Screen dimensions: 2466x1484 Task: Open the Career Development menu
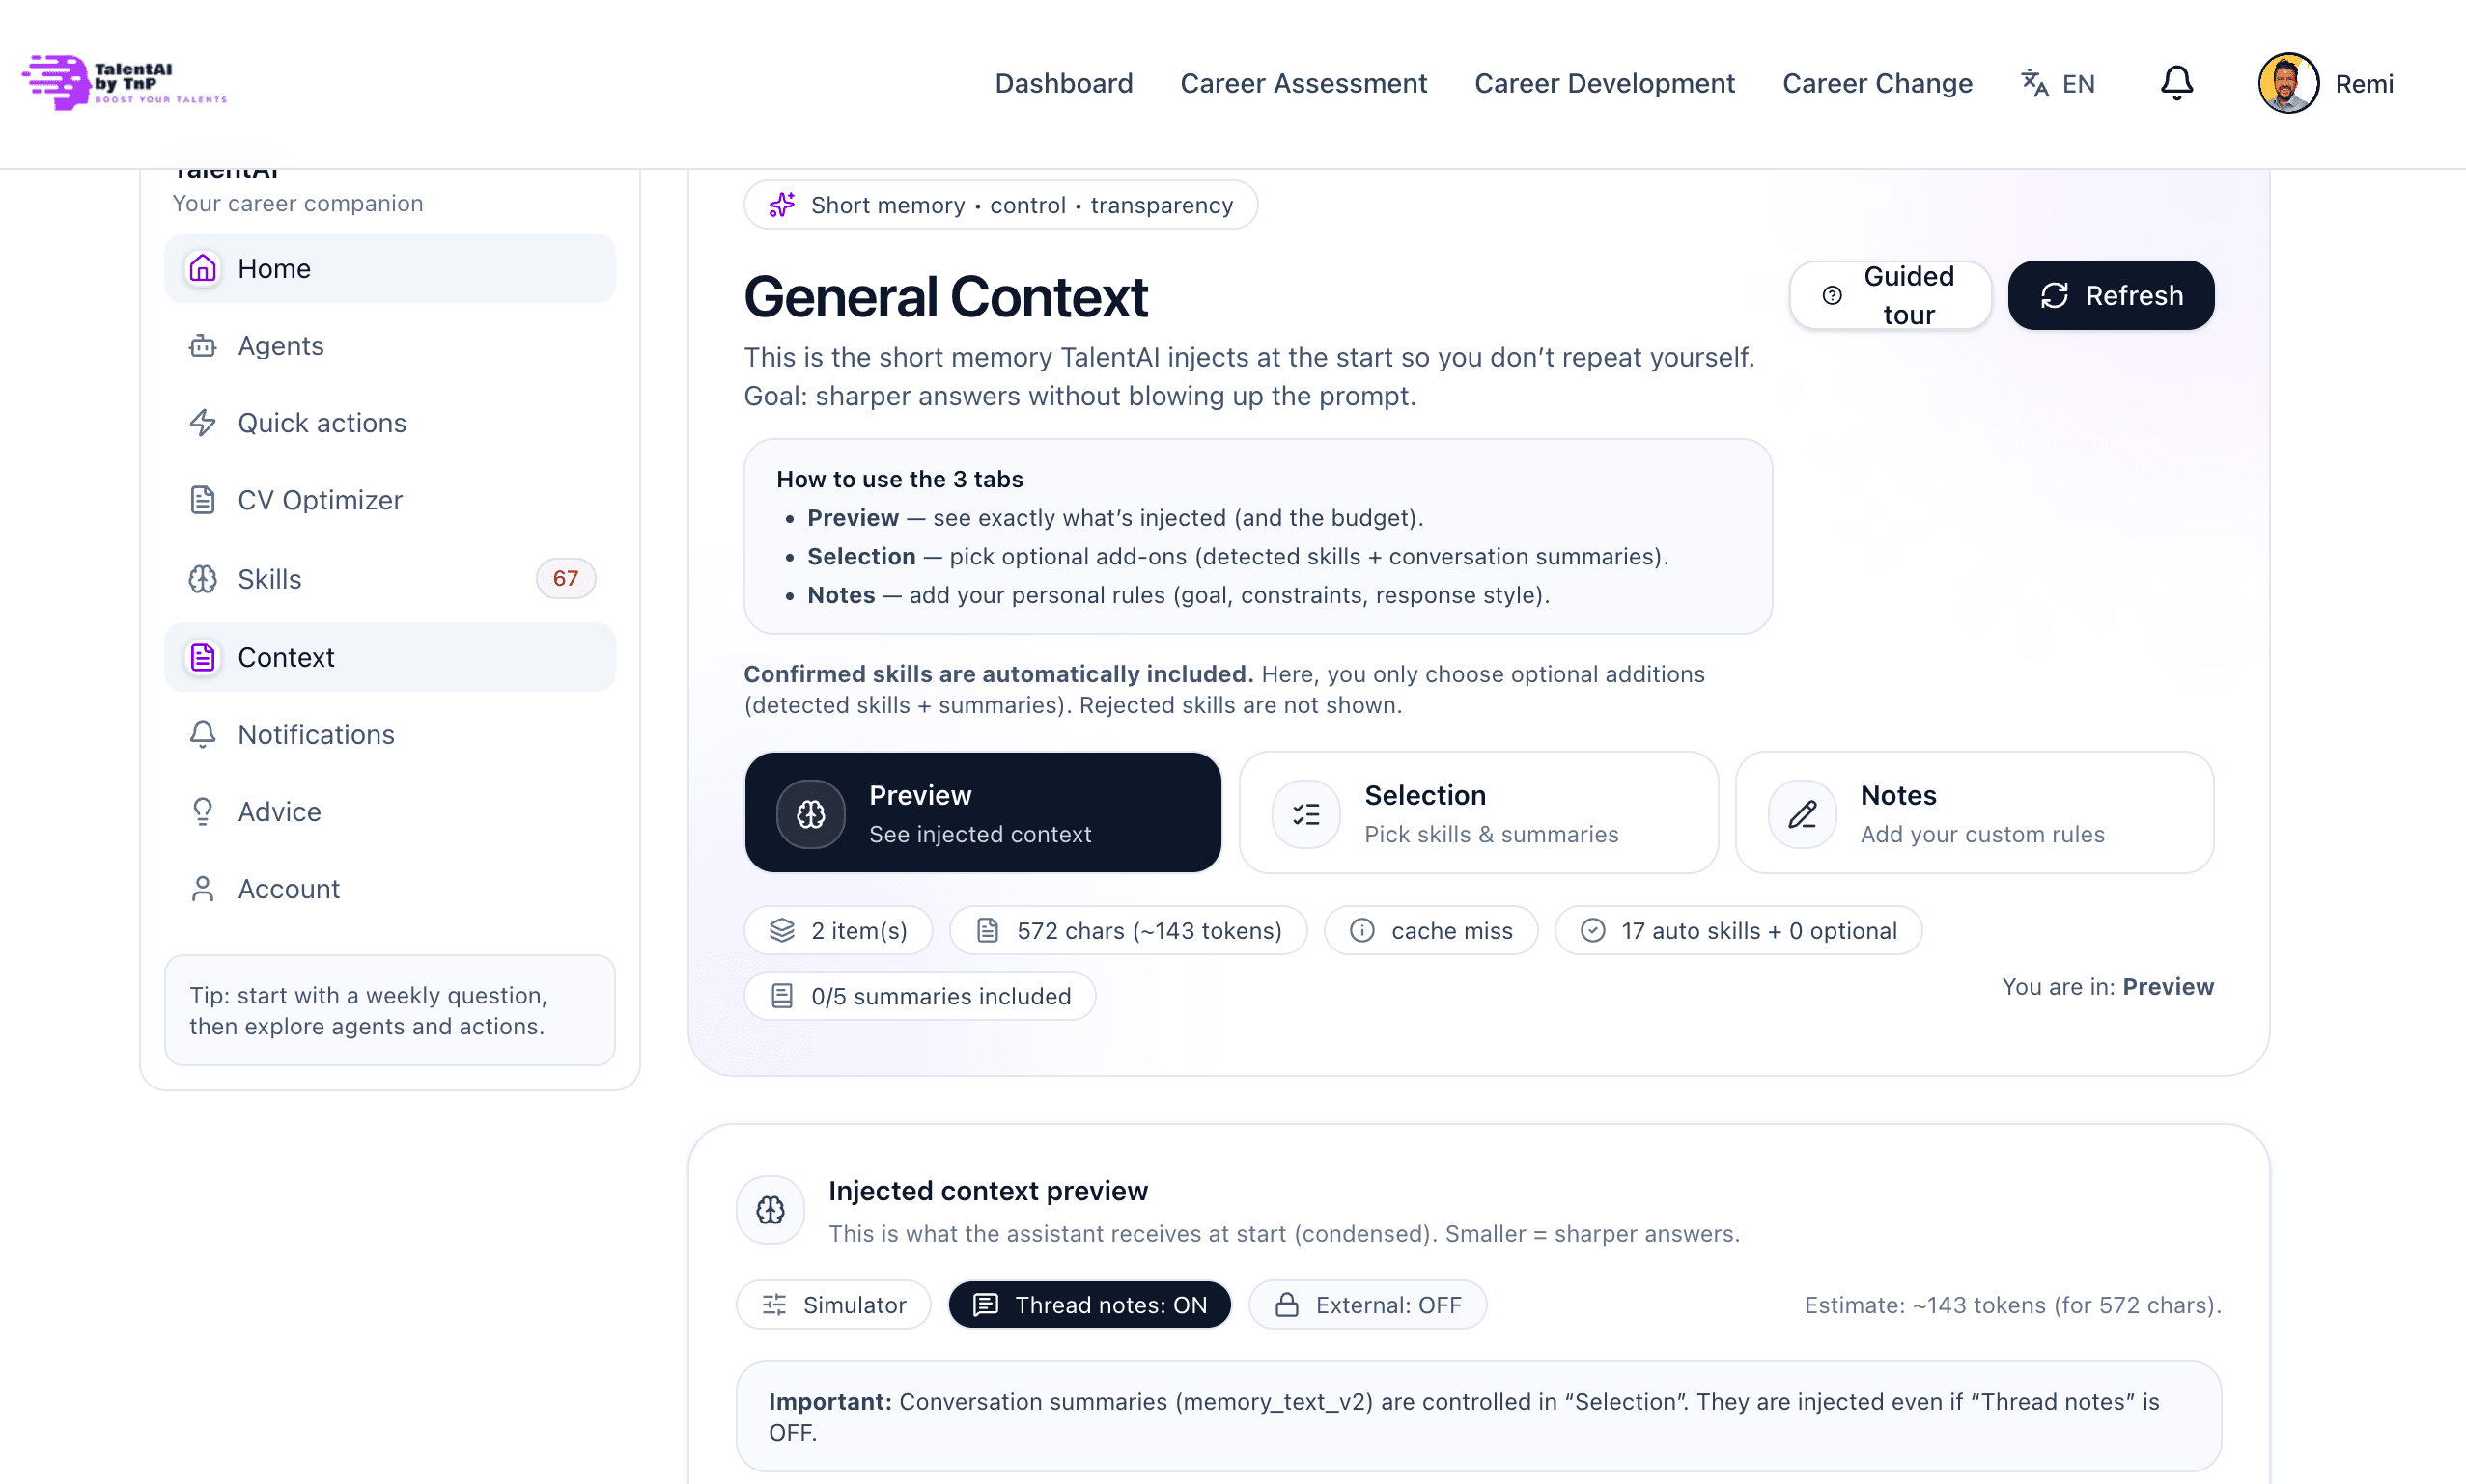click(1604, 83)
